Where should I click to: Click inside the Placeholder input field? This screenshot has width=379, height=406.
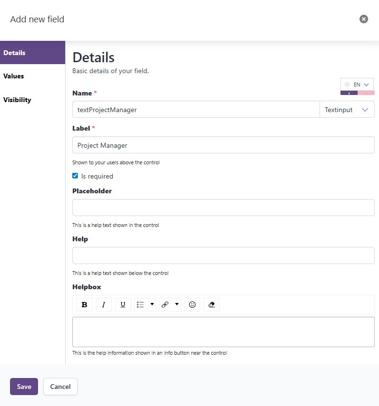(x=223, y=207)
